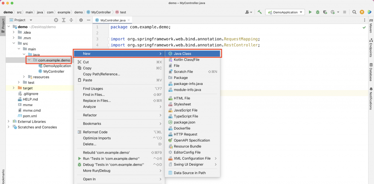Select Optimize Imports menu item
This screenshot has width=374, height=184.
coord(119,138)
